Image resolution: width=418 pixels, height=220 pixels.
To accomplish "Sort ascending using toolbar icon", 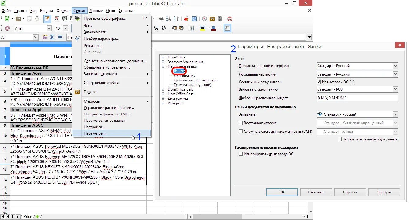I will 169,19.
